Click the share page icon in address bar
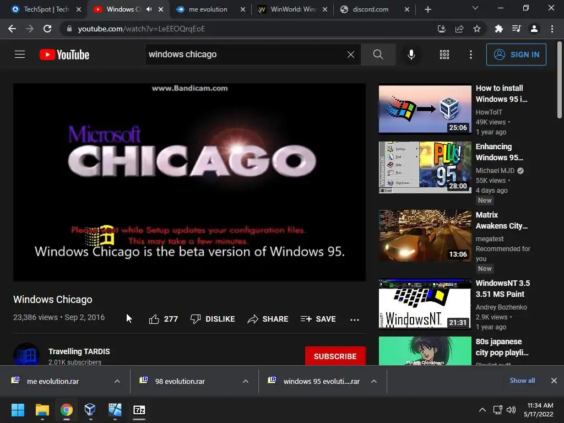 [459, 29]
